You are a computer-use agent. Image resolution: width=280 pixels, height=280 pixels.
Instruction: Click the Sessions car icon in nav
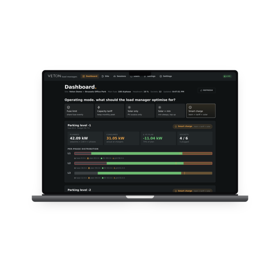click(114, 76)
